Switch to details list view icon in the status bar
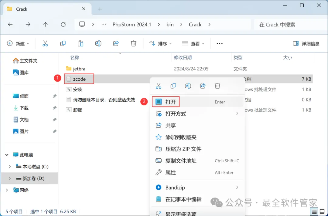The width and height of the screenshot is (328, 216). [x=314, y=212]
